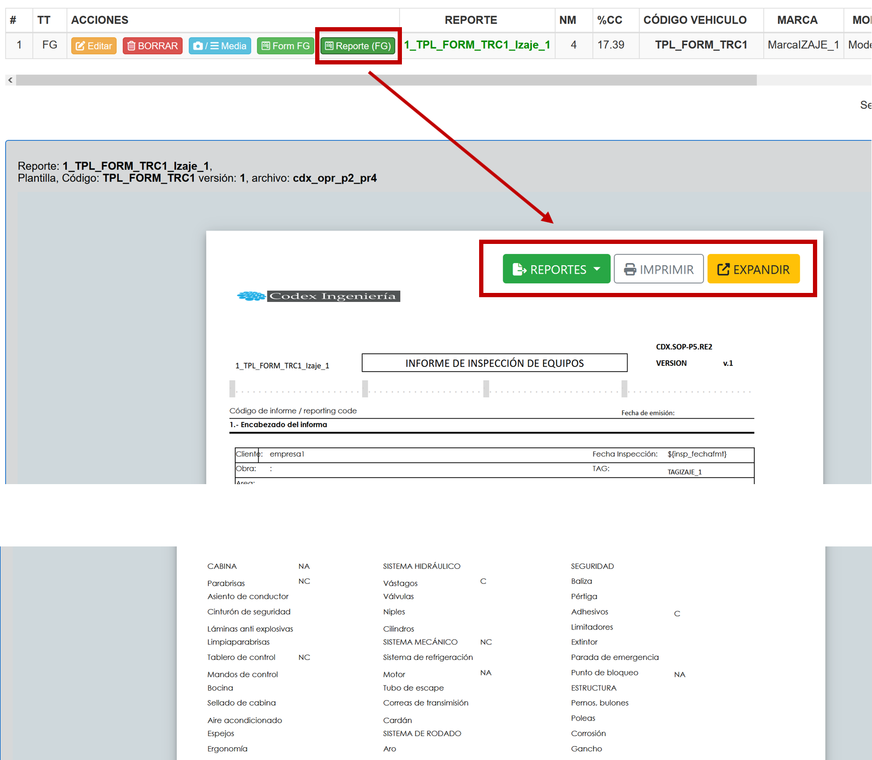Click the trash icon on BORRAR button
The height and width of the screenshot is (760, 872).
coord(131,46)
